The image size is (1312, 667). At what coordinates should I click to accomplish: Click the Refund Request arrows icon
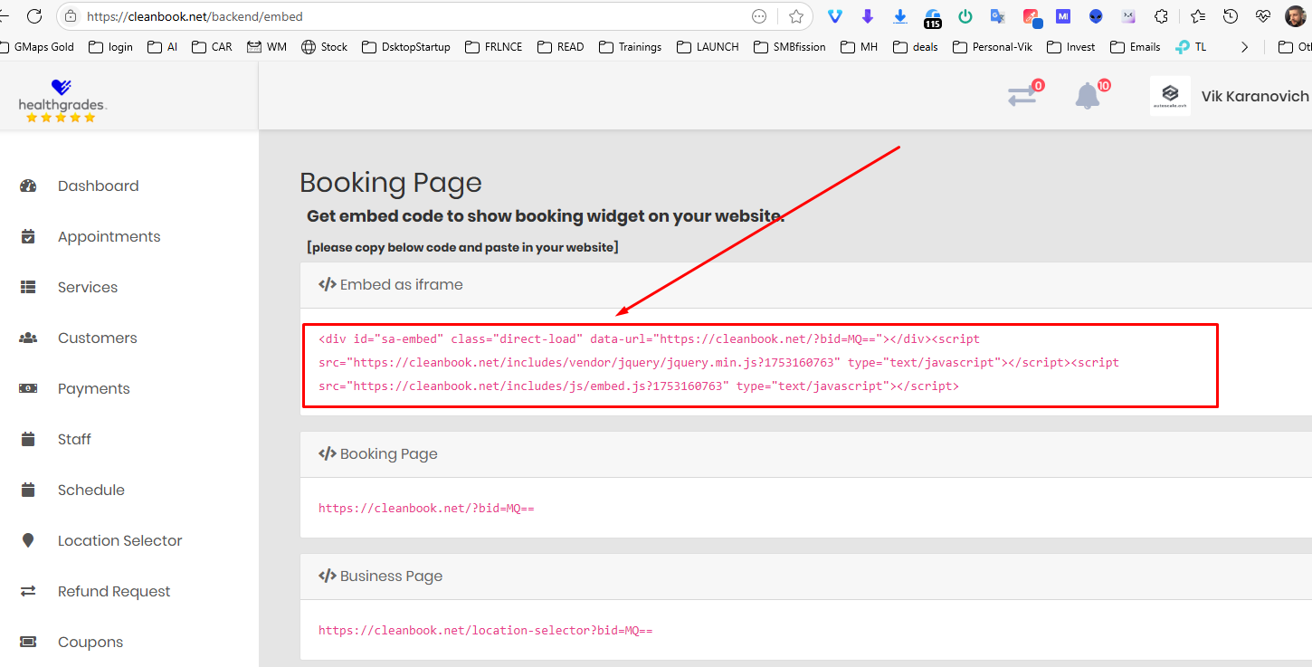[28, 591]
